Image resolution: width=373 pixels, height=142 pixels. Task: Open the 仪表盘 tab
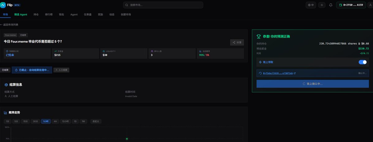tap(88, 15)
